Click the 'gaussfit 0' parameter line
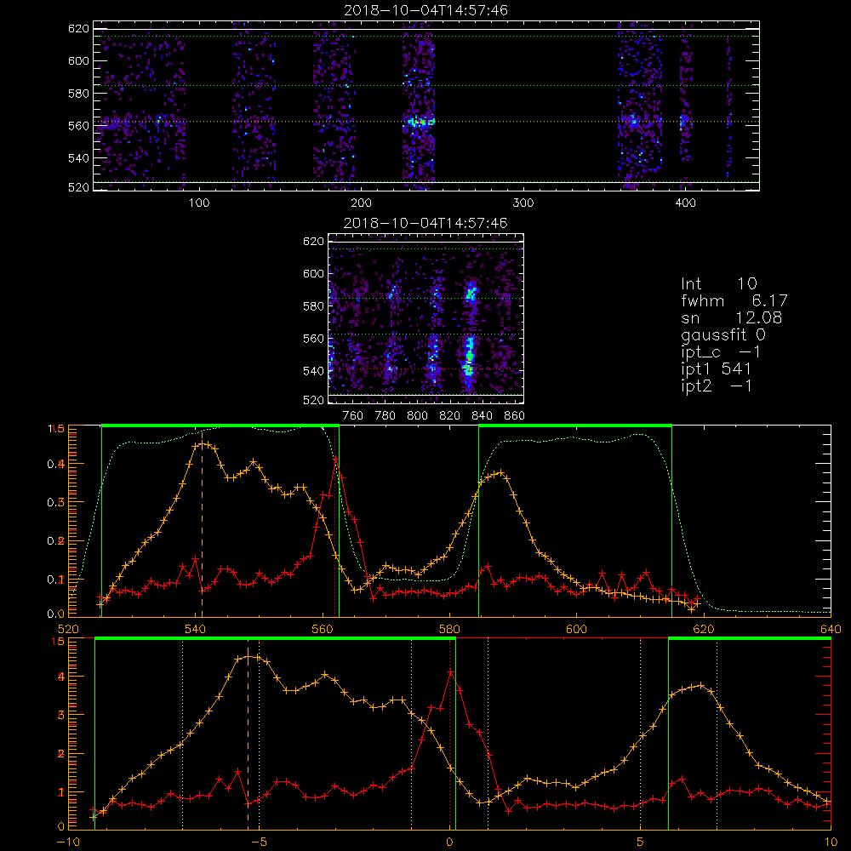The image size is (851, 851). pos(722,334)
